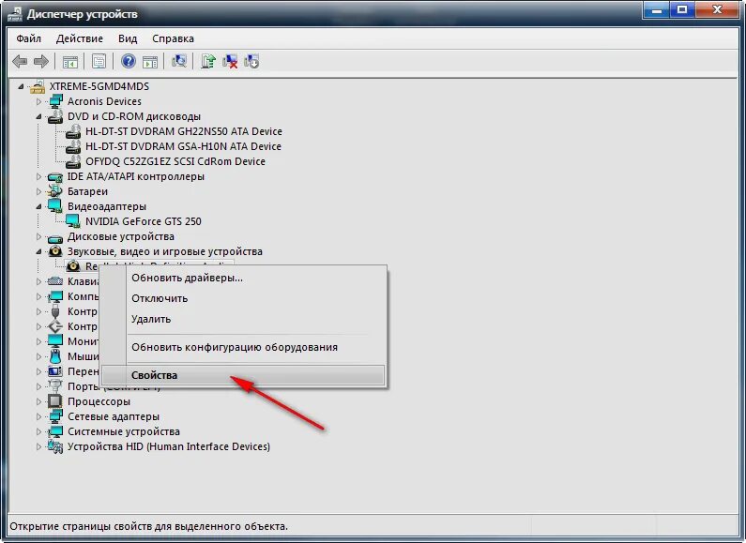The image size is (746, 543).
Task: Maximize the Диспетчер устройств window
Action: [x=682, y=9]
